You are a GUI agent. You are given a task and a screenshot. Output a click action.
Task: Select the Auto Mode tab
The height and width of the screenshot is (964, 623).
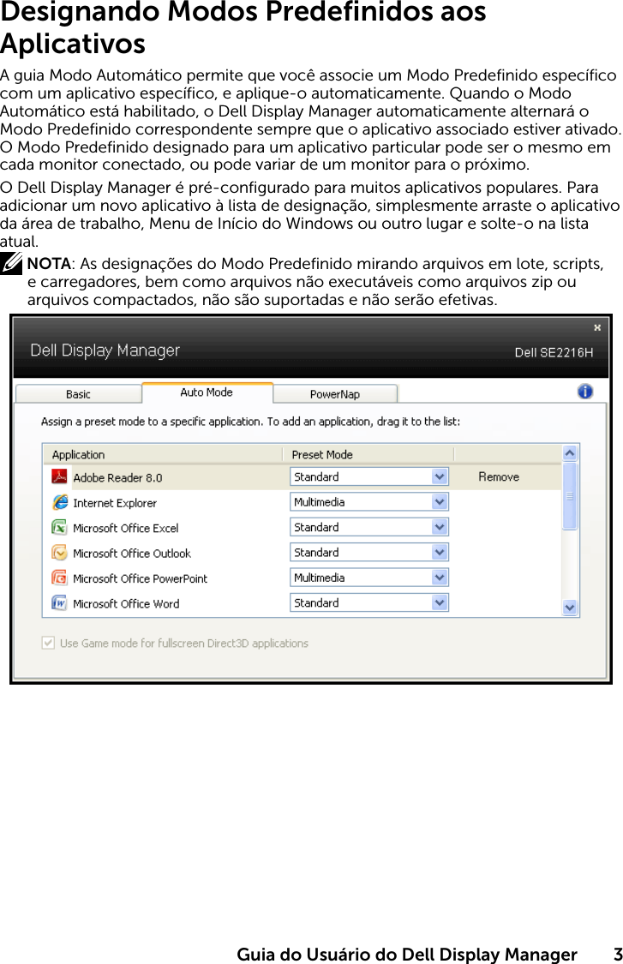pyautogui.click(x=207, y=392)
